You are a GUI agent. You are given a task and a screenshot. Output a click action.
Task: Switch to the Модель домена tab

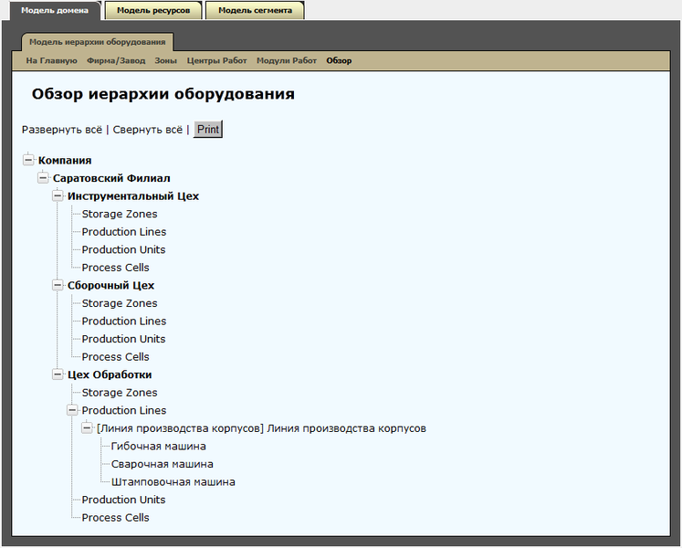pos(55,10)
